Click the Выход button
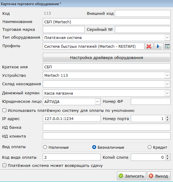The width and height of the screenshot is (173, 182). [x=159, y=176]
